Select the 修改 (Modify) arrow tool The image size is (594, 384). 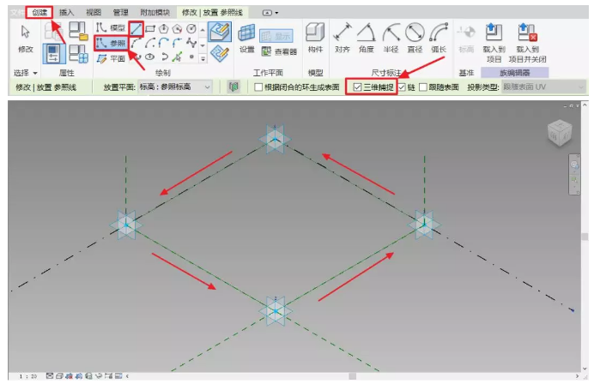coord(26,39)
